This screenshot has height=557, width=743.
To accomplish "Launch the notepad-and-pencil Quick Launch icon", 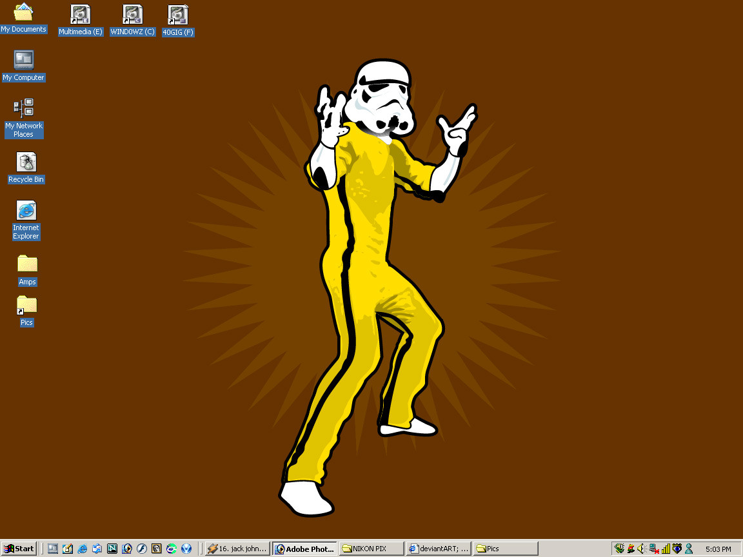I will coord(67,549).
